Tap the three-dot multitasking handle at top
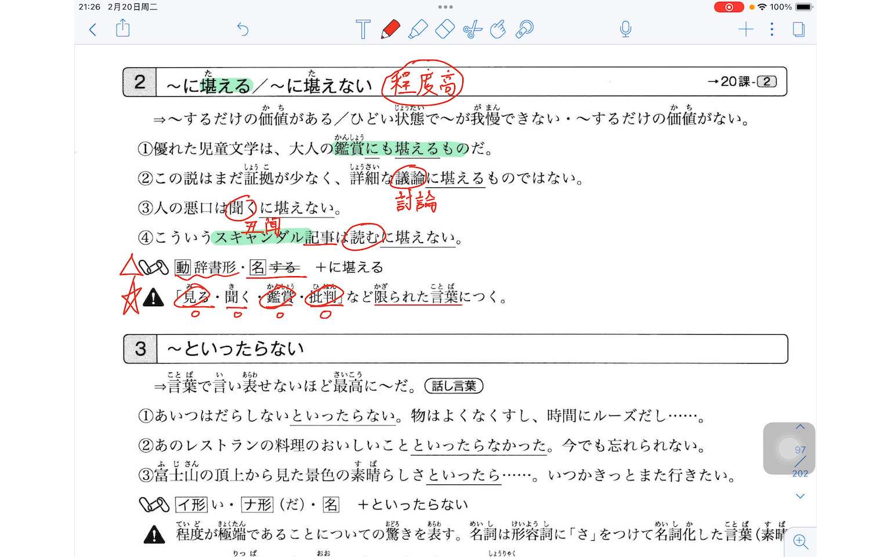The image size is (891, 557). 445,7
